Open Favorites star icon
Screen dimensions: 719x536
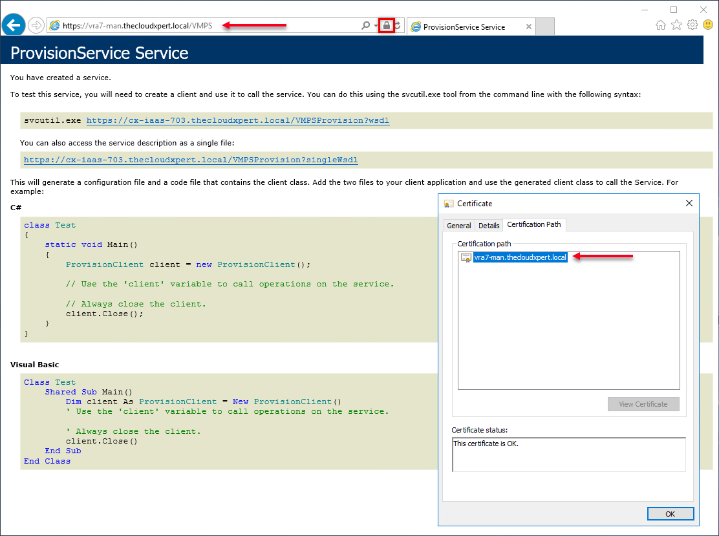676,25
